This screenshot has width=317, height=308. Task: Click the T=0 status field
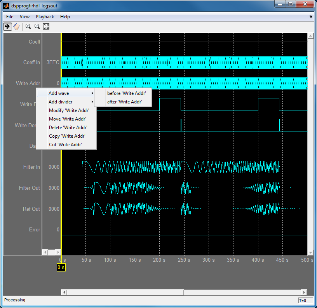click(305, 301)
